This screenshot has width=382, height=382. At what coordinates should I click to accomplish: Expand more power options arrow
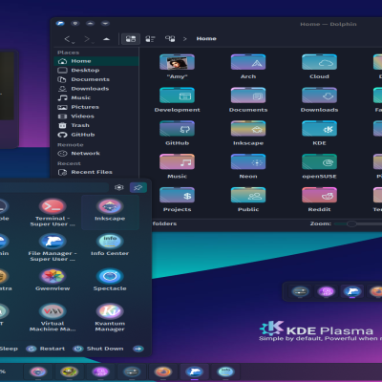138,349
